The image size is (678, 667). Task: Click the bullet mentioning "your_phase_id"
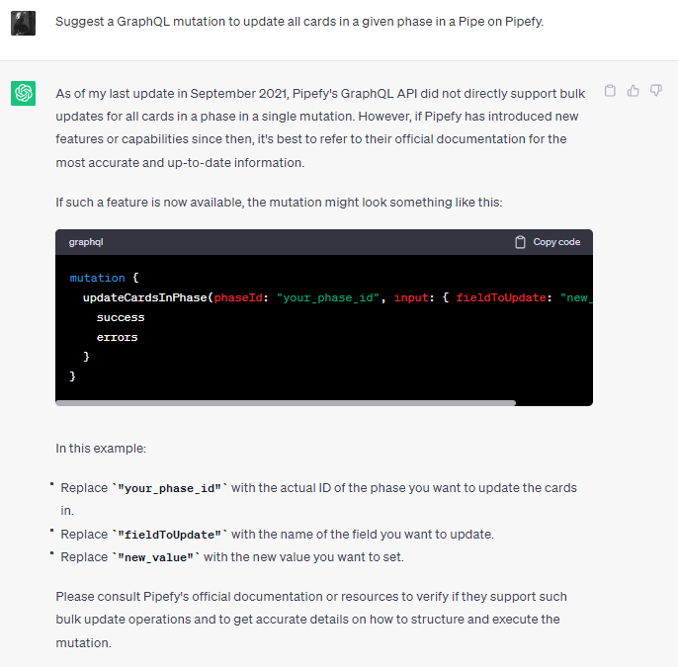(318, 499)
